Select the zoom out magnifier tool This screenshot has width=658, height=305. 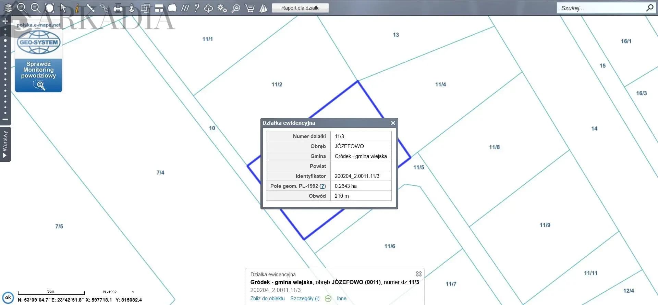pos(35,8)
